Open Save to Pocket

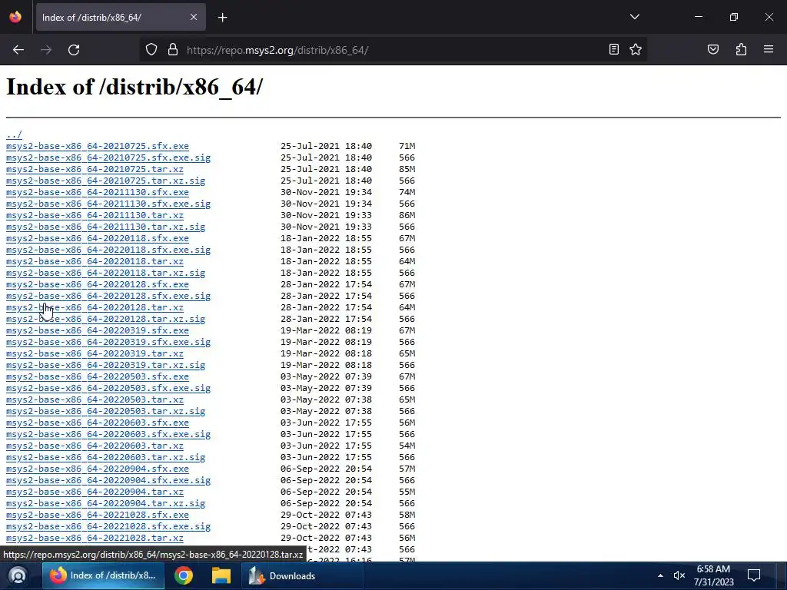point(712,49)
